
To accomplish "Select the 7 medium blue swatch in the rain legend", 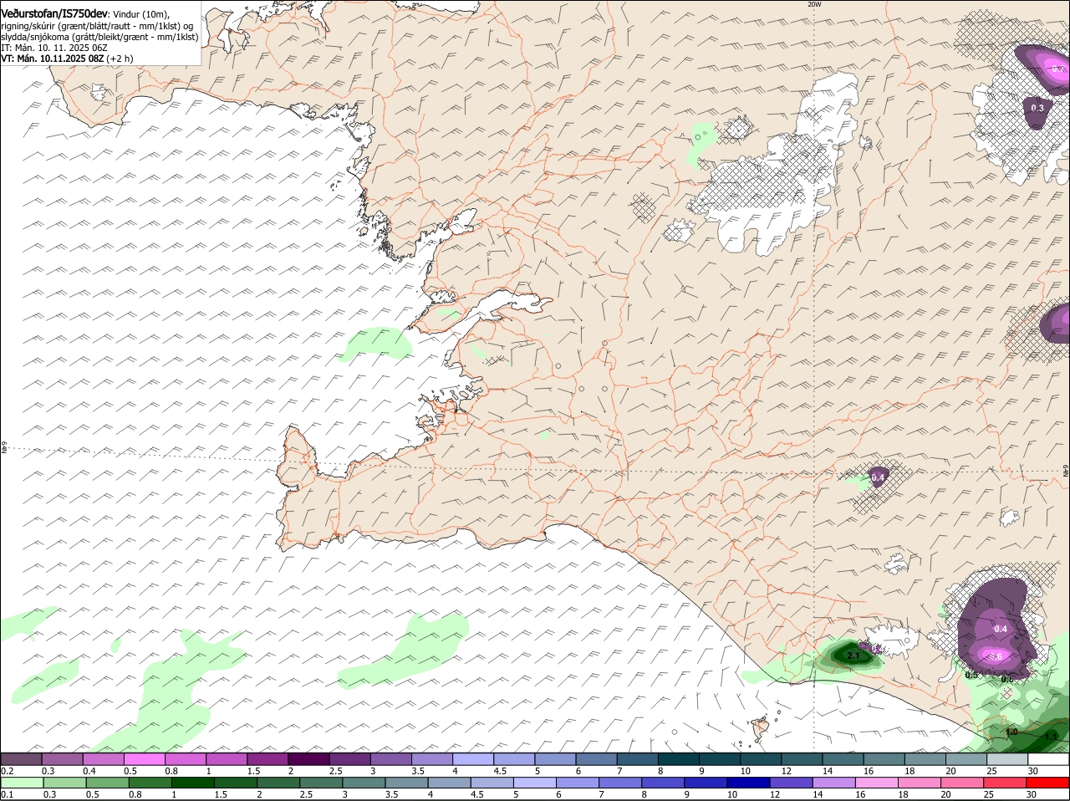I will 621,783.
